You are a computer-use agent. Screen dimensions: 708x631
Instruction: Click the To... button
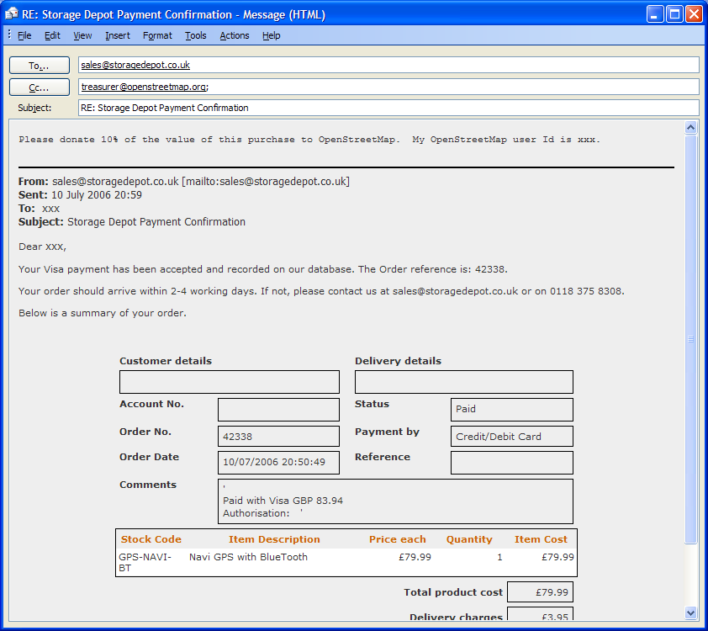(40, 65)
